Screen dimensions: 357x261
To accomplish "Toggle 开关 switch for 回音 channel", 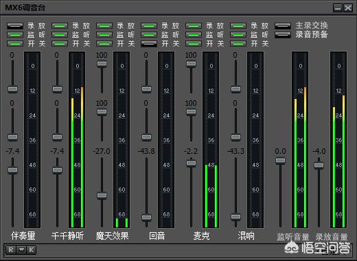I will point(149,43).
